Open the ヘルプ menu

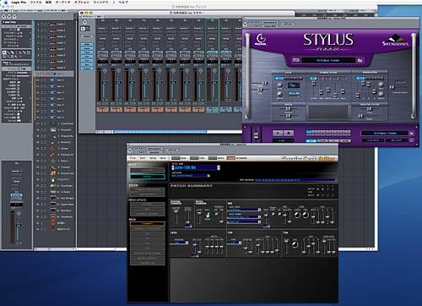pos(123,2)
